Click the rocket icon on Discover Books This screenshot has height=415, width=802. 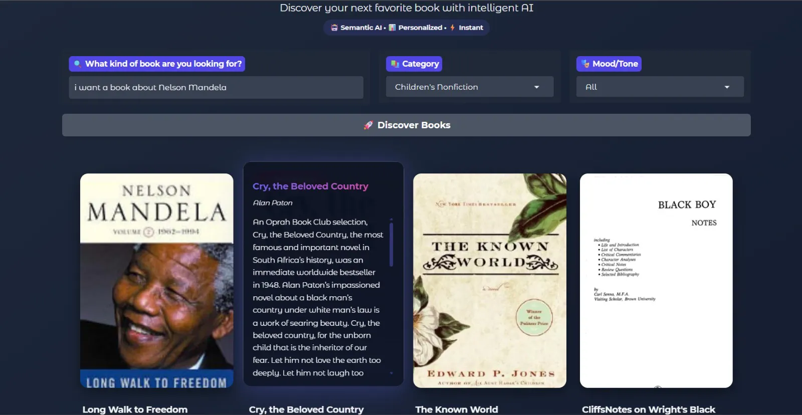point(368,125)
